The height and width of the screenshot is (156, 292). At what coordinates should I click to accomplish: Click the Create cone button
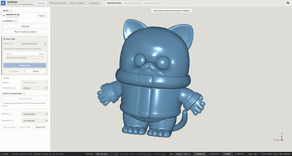coord(25,66)
